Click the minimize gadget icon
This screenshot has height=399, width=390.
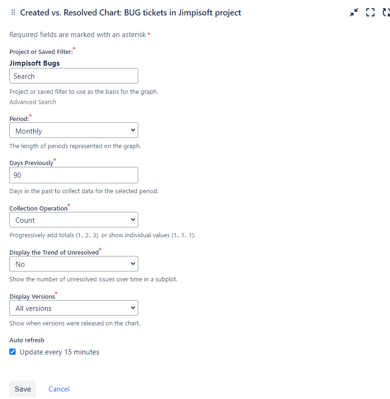354,13
